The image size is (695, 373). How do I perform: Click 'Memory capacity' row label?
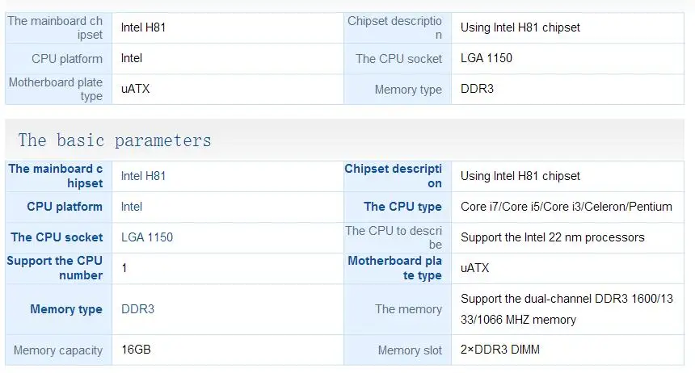click(57, 350)
